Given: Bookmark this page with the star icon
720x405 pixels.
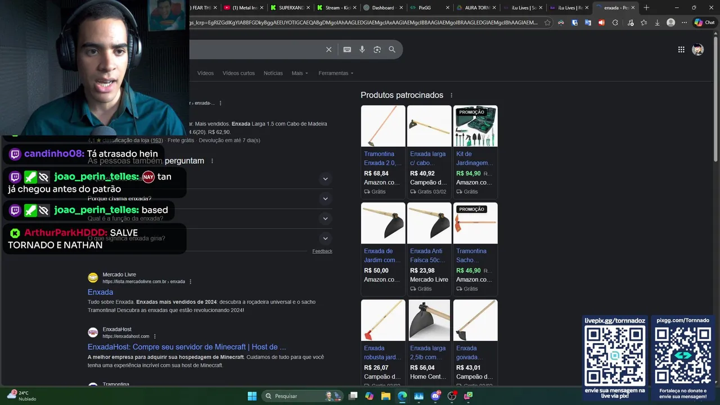Looking at the screenshot, I should [x=547, y=22].
